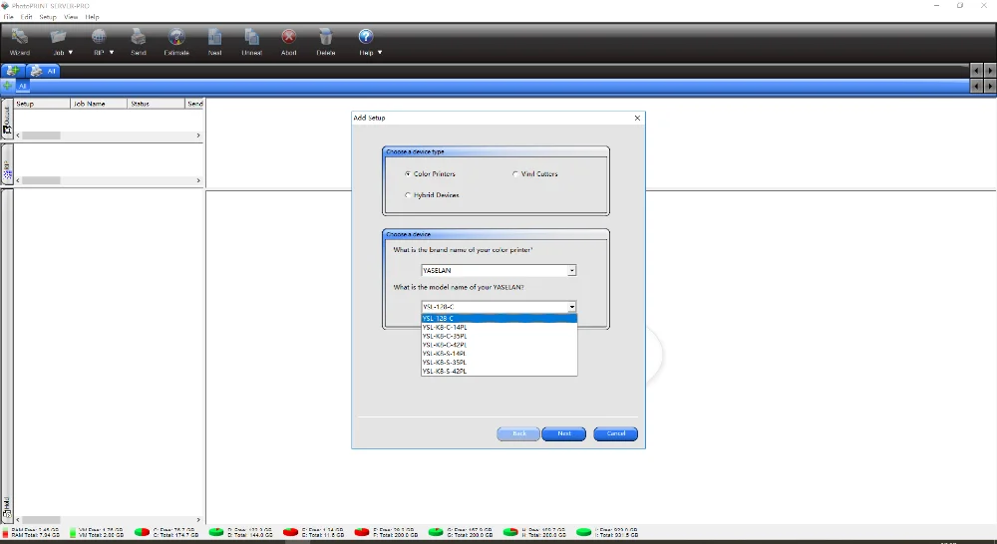Viewport: 997px width, 544px height.
Task: Click the VM usage indicator in status bar
Action: (x=97, y=532)
